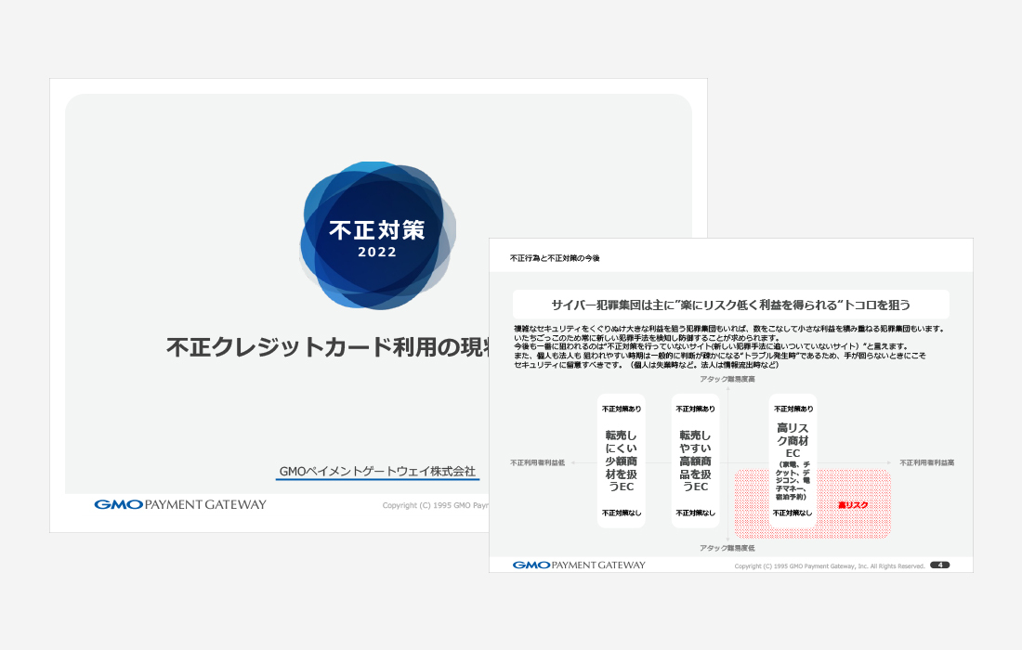Click the card 転売しやすい高額商品を扱うEC
Viewport: 1022px width, 650px height.
(x=696, y=461)
